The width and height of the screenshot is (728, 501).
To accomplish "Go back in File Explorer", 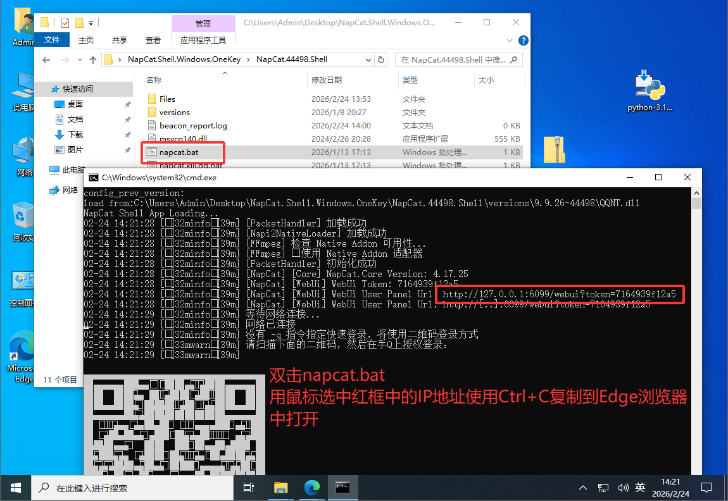I will pyautogui.click(x=46, y=60).
